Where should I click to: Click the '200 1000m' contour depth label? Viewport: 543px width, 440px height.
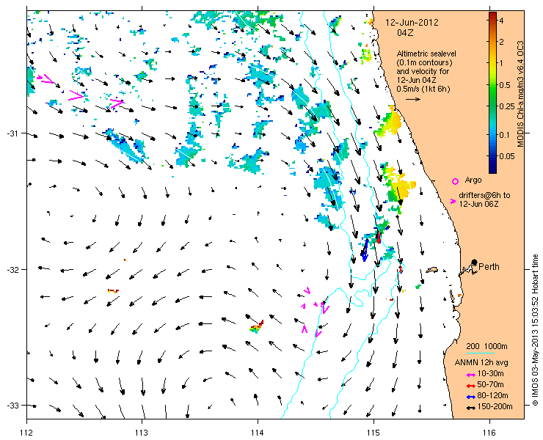click(487, 347)
